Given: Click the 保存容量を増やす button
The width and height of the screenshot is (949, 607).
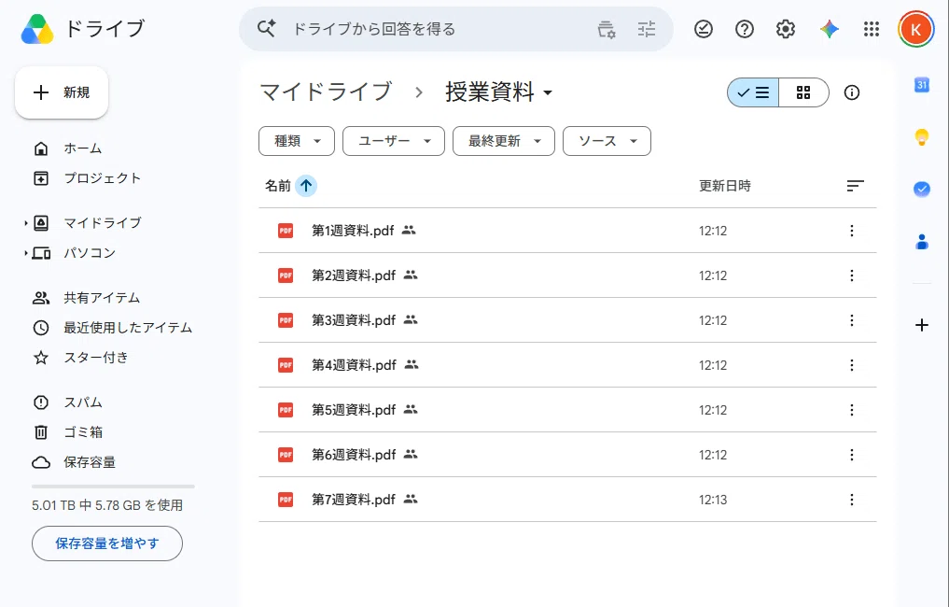Looking at the screenshot, I should [x=107, y=543].
